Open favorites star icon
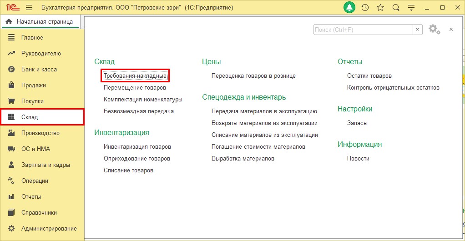 click(x=380, y=8)
